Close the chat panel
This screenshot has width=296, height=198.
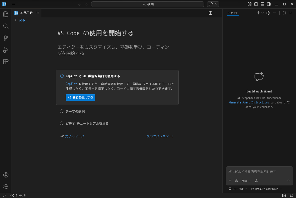coord(290,13)
